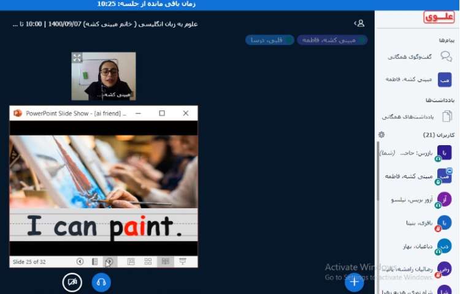This screenshot has height=294, width=460.
Task: Open public chat label in messages section
Action: [410, 56]
